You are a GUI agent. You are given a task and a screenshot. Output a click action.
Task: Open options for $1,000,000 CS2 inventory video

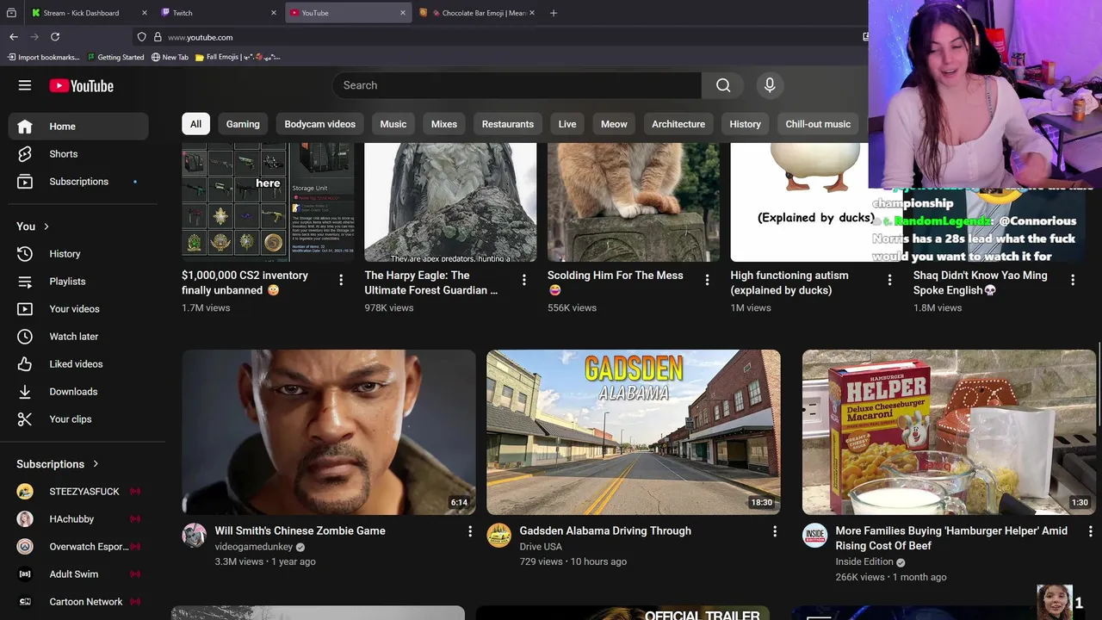tap(341, 280)
